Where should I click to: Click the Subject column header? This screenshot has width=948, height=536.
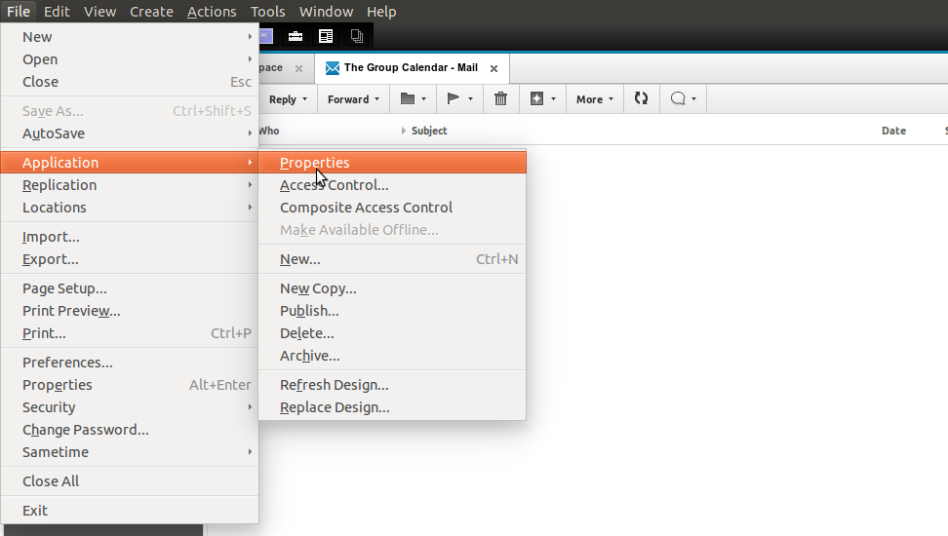pos(429,131)
